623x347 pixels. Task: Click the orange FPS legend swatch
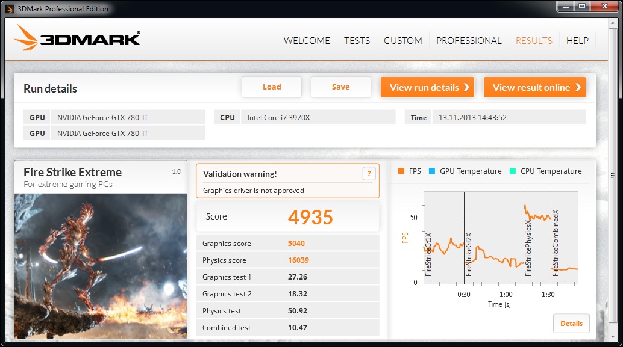tap(401, 171)
